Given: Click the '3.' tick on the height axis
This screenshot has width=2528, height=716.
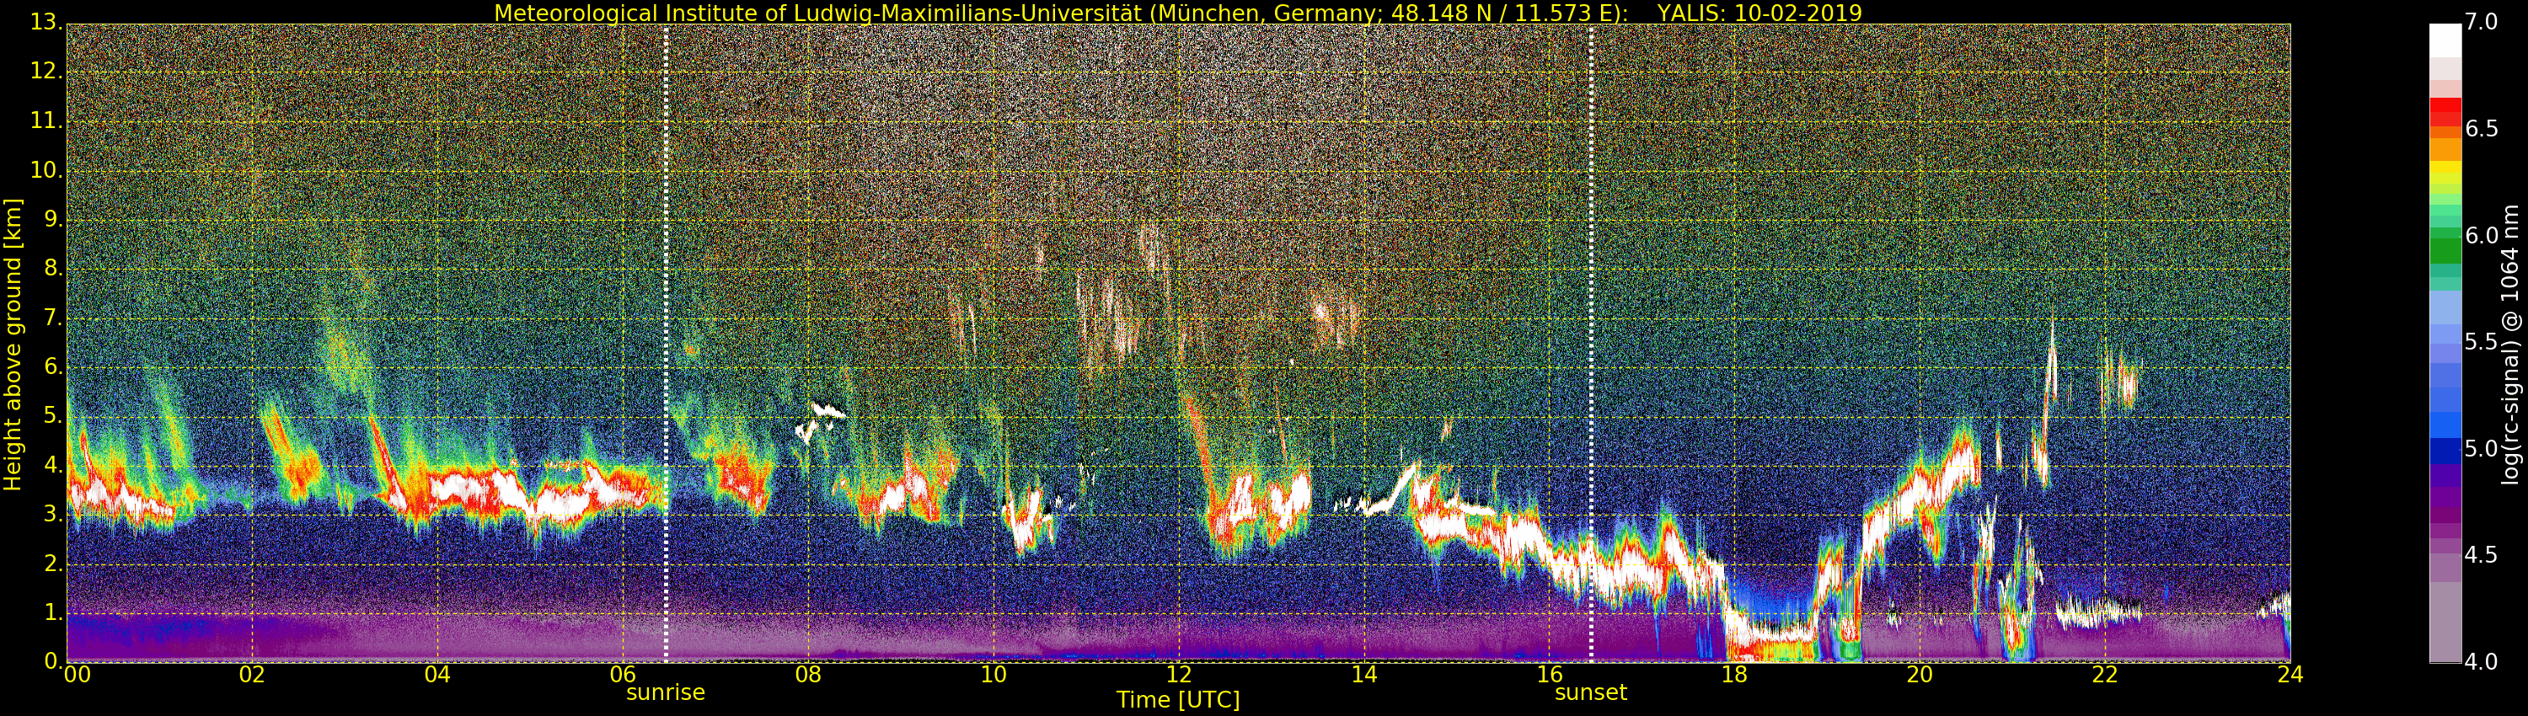Looking at the screenshot, I should coord(53,515).
